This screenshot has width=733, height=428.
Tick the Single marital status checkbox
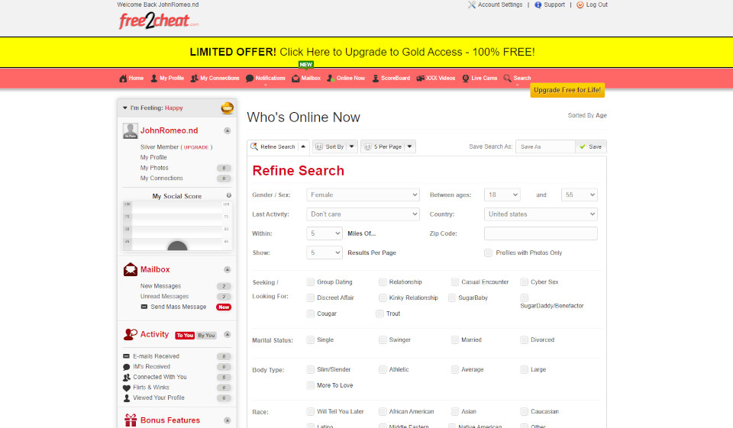click(x=311, y=340)
